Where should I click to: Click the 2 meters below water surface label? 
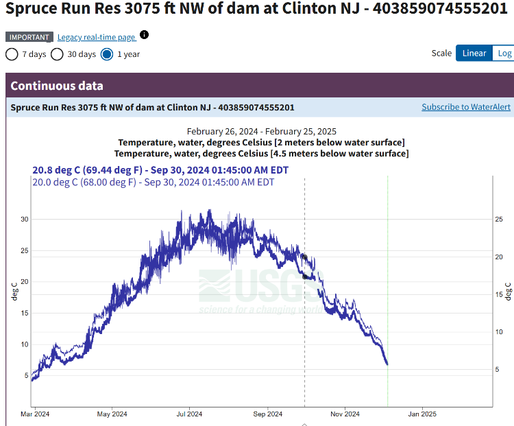point(262,143)
